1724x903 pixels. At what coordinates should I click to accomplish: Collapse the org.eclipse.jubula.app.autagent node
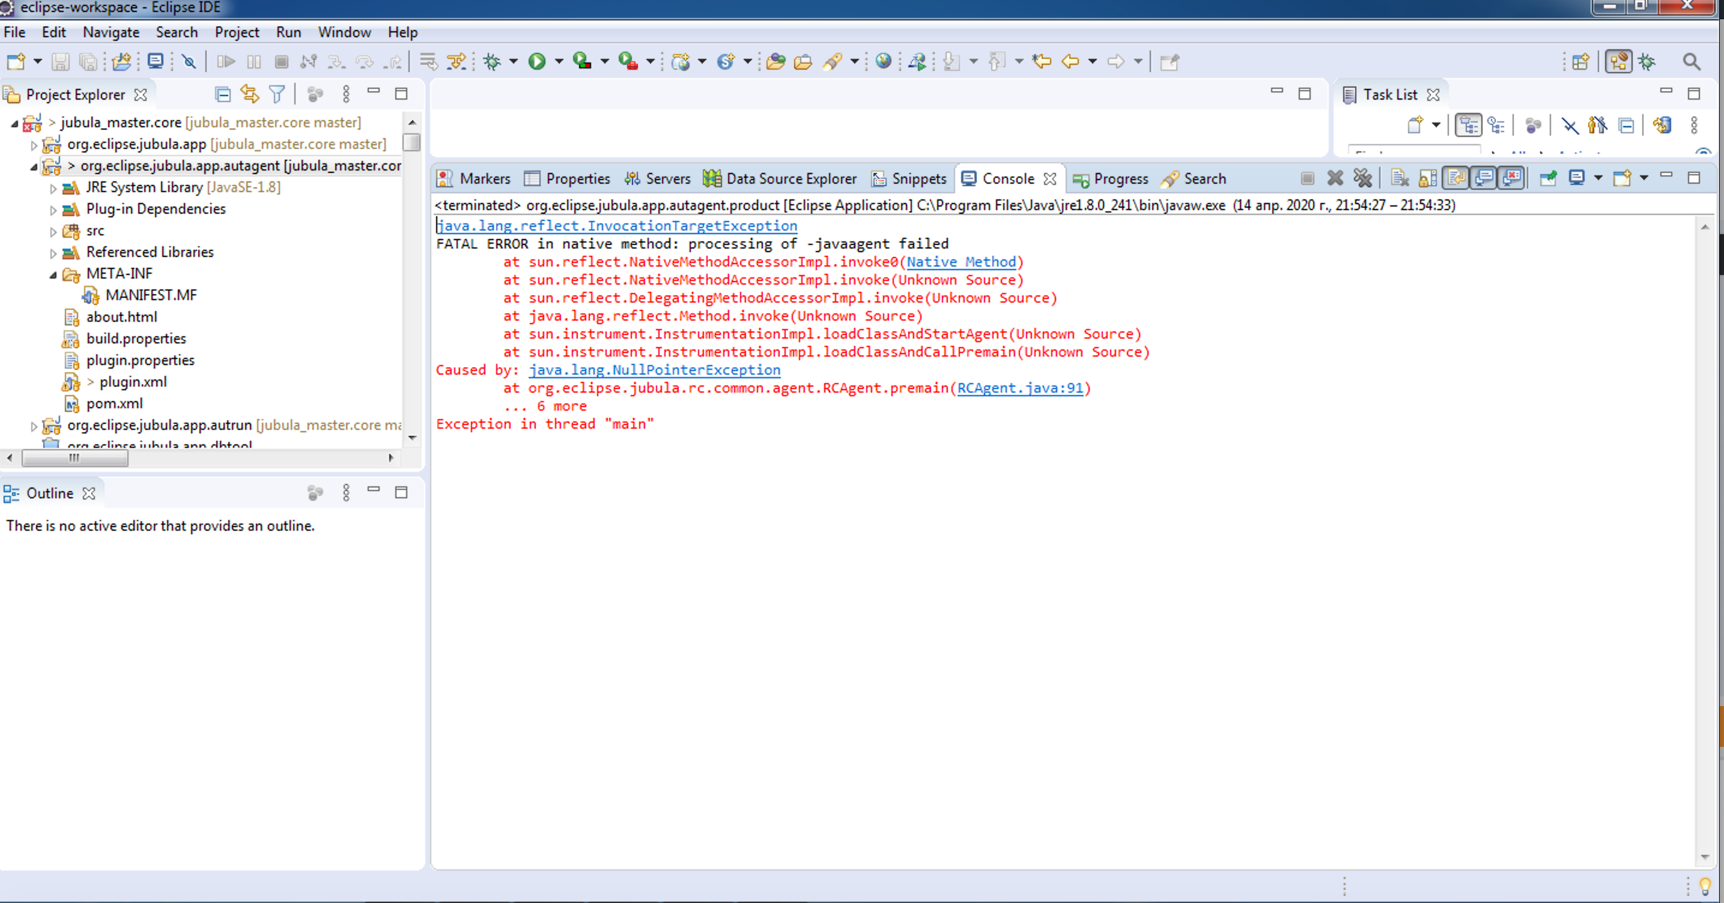(34, 166)
